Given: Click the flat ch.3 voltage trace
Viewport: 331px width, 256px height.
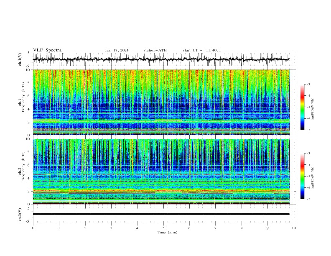Looking at the screenshot, I should point(161,214).
